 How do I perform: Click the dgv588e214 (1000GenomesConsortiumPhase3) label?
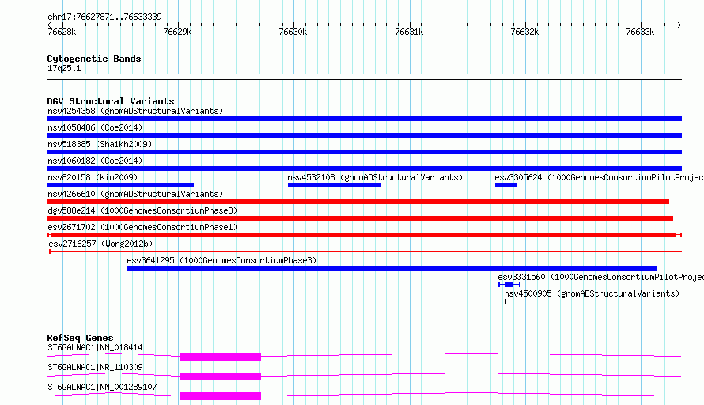point(142,210)
